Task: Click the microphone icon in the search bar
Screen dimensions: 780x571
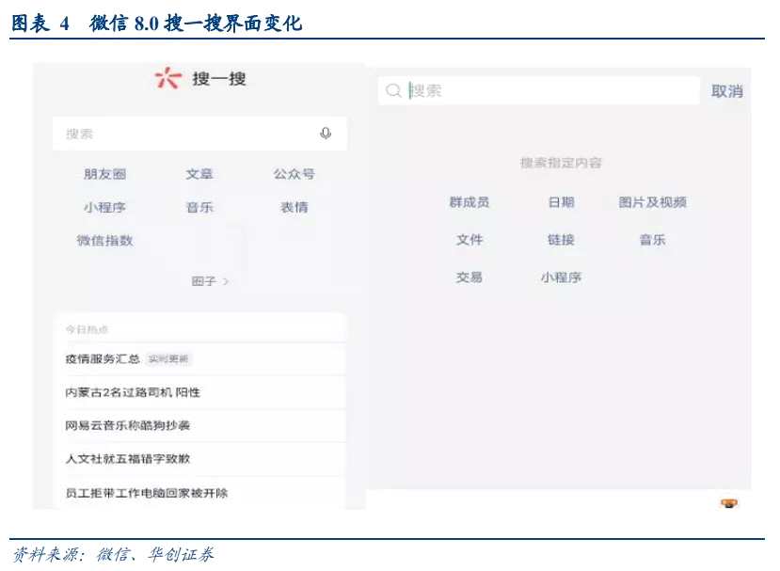Action: 326,134
